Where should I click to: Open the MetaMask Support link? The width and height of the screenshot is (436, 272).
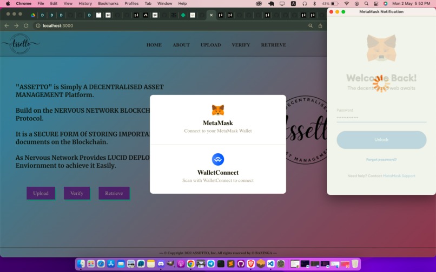click(x=399, y=176)
